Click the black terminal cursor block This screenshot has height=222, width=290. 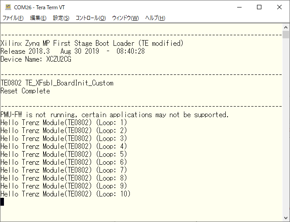[x=2, y=202]
